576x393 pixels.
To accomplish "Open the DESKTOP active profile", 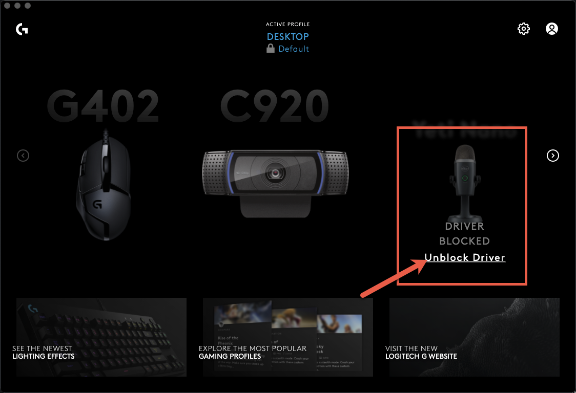I will [287, 37].
